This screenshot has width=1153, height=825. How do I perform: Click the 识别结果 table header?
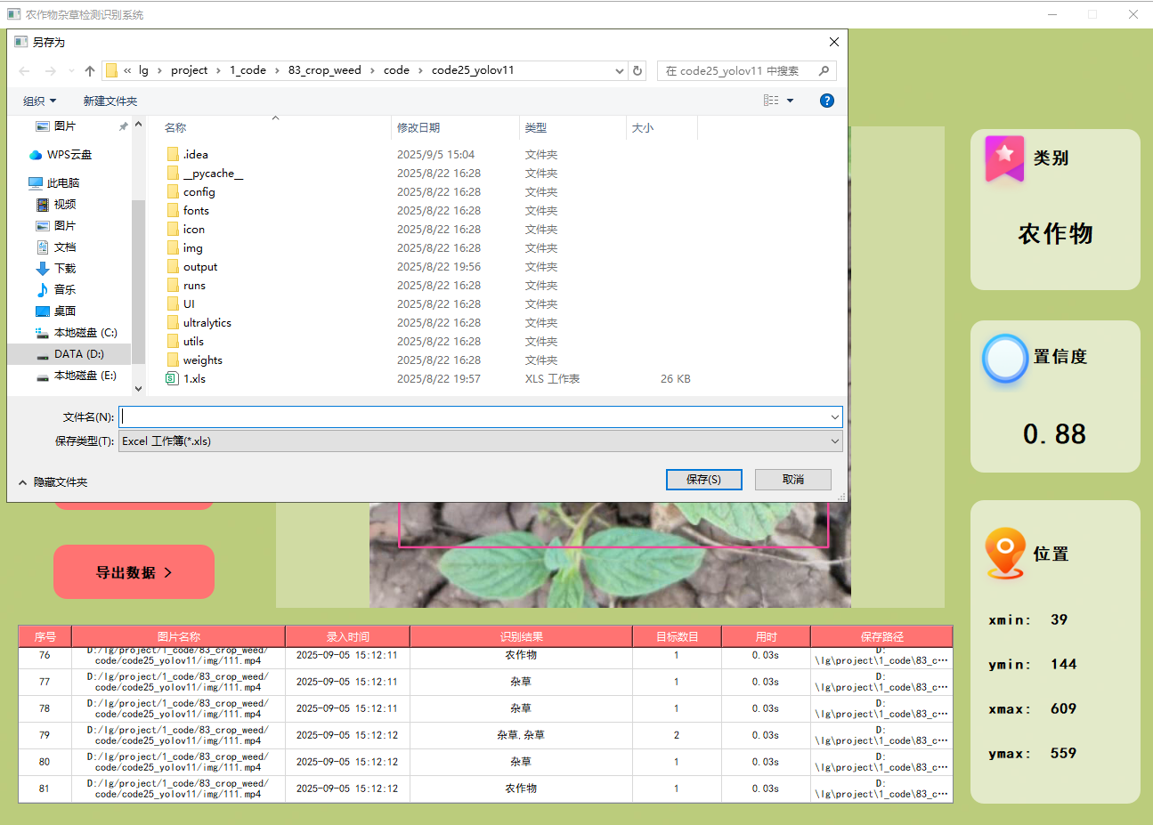[x=521, y=636]
